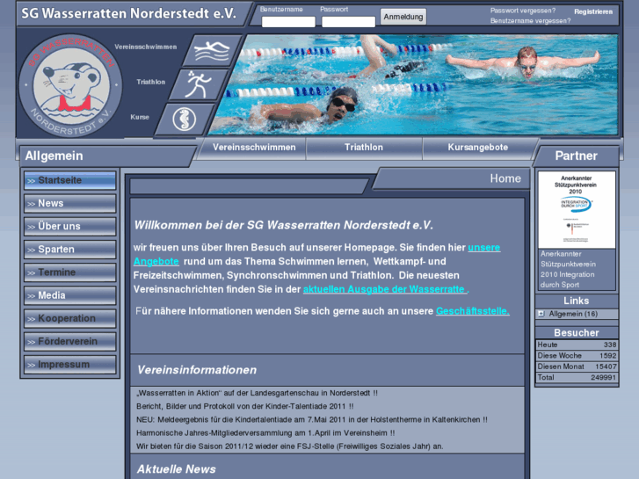Click the 'Diesen Monat 15407' row
Viewport: 639px width, 479px height.
point(577,367)
